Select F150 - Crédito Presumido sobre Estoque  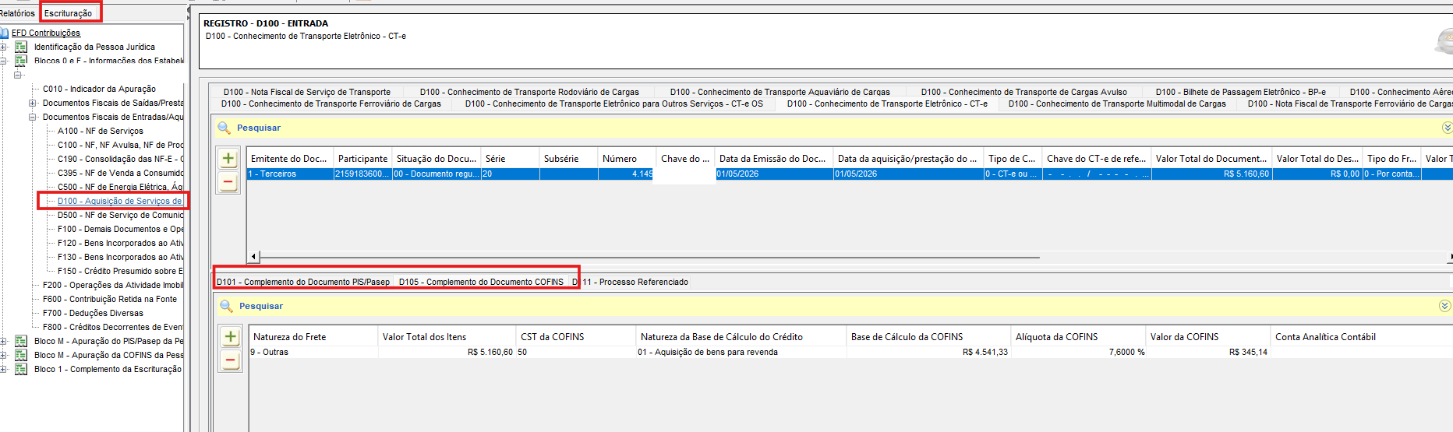point(120,271)
